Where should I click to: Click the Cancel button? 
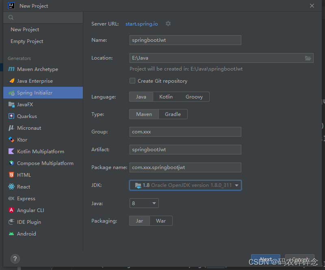[300, 259]
